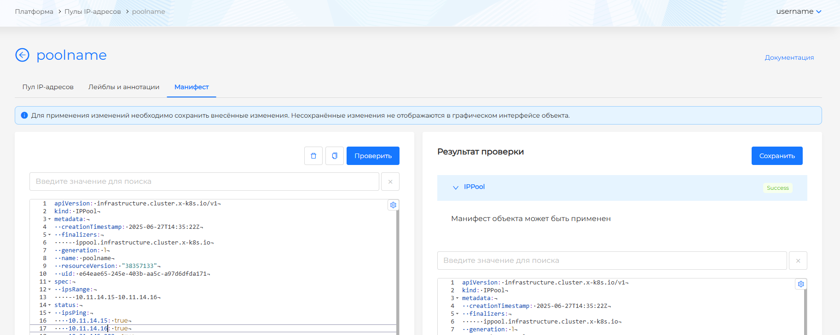Image resolution: width=840 pixels, height=335 pixels.
Task: Clear the left manifest search field
Action: [x=390, y=182]
